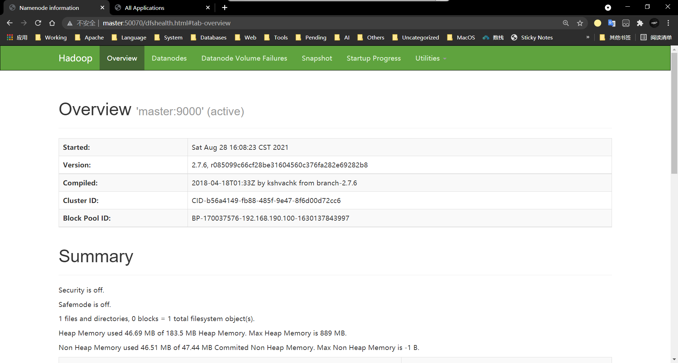Click the files and directories count line
This screenshot has width=678, height=363.
tap(156, 319)
